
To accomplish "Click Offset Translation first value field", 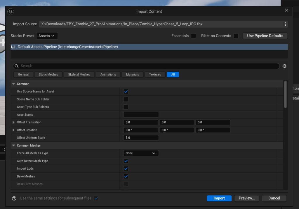I will [x=141, y=122].
